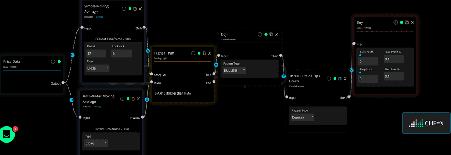Delete link between Three Outside Up and Buy

tap(351, 70)
